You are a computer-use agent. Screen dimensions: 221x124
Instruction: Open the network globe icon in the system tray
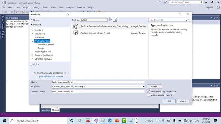(x=185, y=121)
